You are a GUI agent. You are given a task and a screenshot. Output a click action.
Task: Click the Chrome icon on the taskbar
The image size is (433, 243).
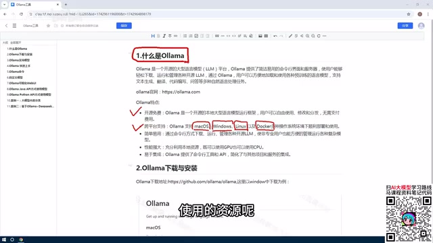(x=21, y=240)
